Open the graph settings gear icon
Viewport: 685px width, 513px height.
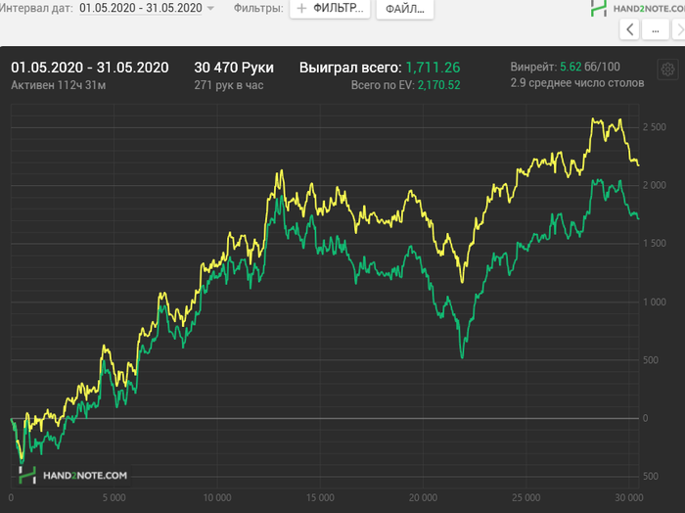pyautogui.click(x=667, y=70)
